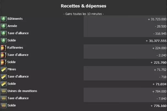Click the ammo icon on the +776.160 Solde row
The width and height of the screenshot is (167, 111).
4,106
